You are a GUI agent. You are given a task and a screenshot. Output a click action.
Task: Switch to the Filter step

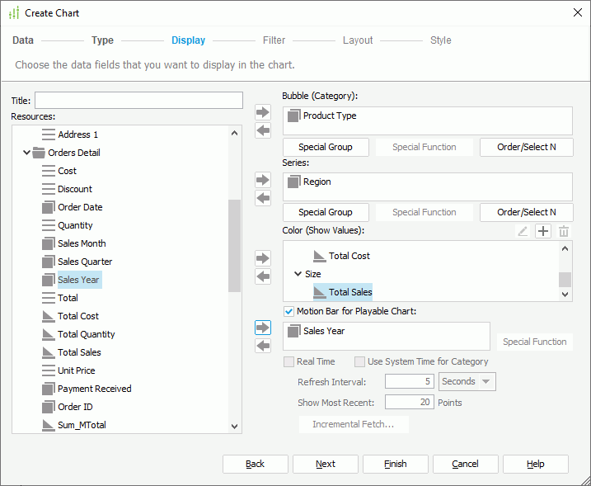274,40
